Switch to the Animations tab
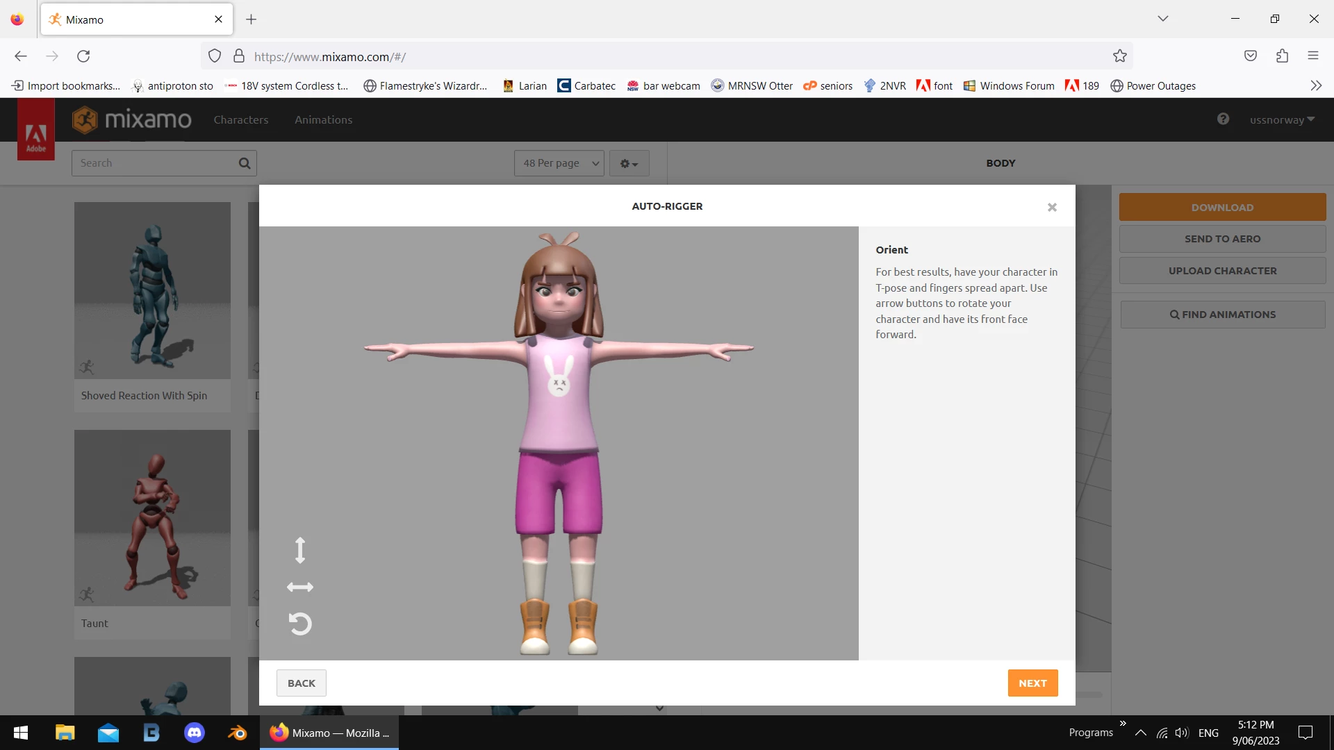Image resolution: width=1334 pixels, height=750 pixels. point(323,119)
